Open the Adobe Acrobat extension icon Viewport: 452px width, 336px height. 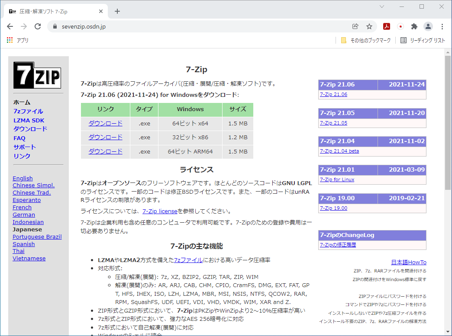[x=387, y=26]
